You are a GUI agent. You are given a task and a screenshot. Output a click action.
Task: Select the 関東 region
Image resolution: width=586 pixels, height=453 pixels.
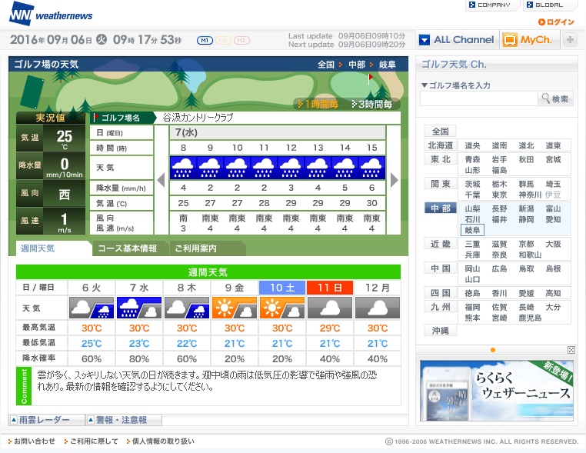440,184
